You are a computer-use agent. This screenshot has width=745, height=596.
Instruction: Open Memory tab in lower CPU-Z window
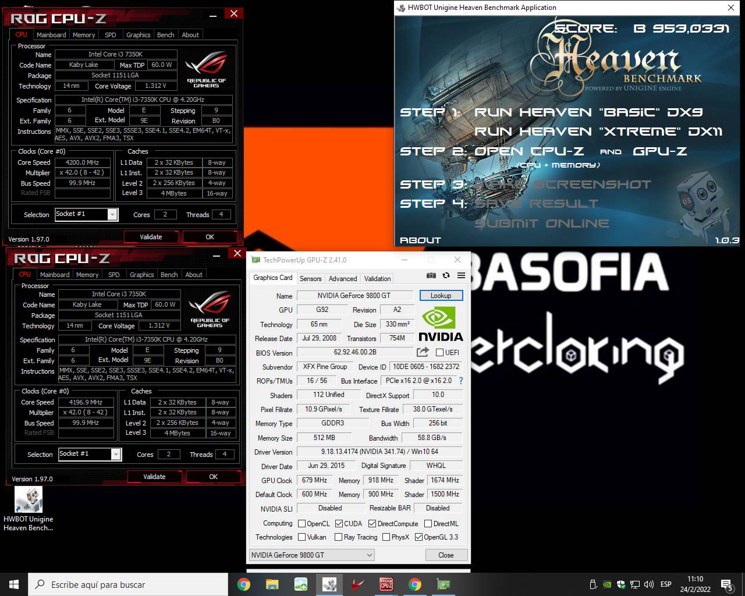pyautogui.click(x=87, y=275)
